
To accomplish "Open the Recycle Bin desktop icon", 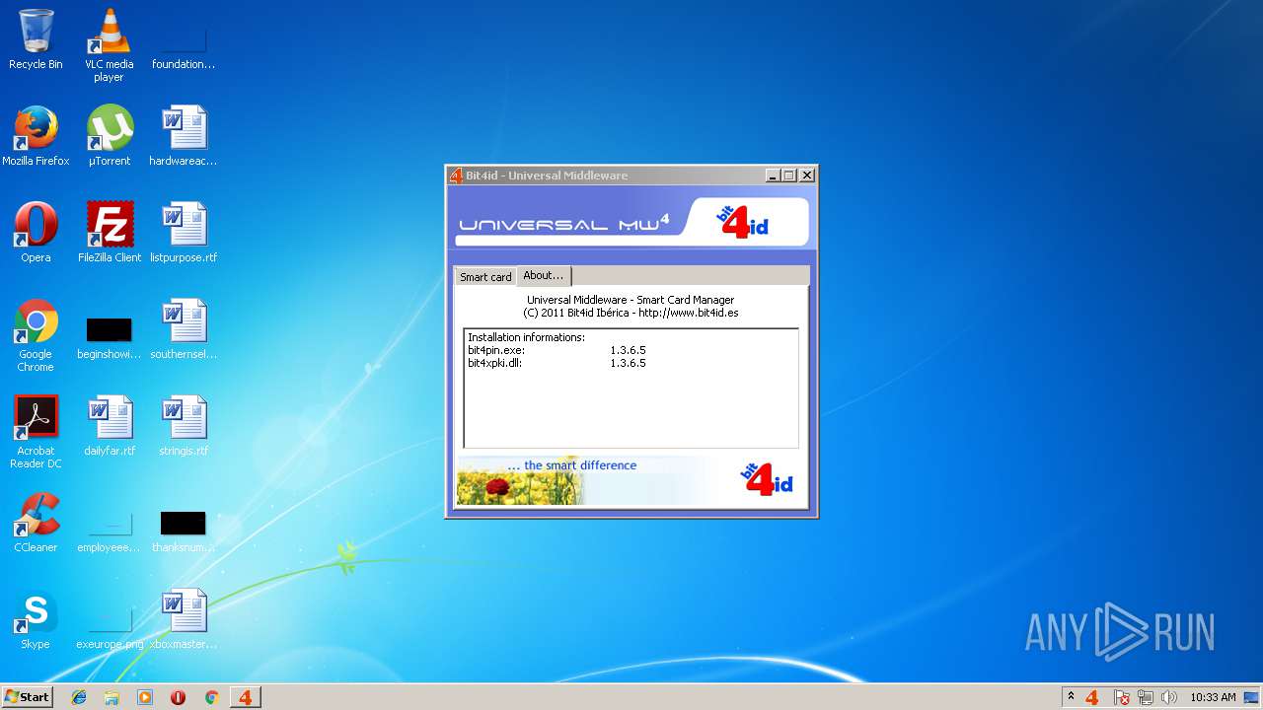I will [x=36, y=39].
